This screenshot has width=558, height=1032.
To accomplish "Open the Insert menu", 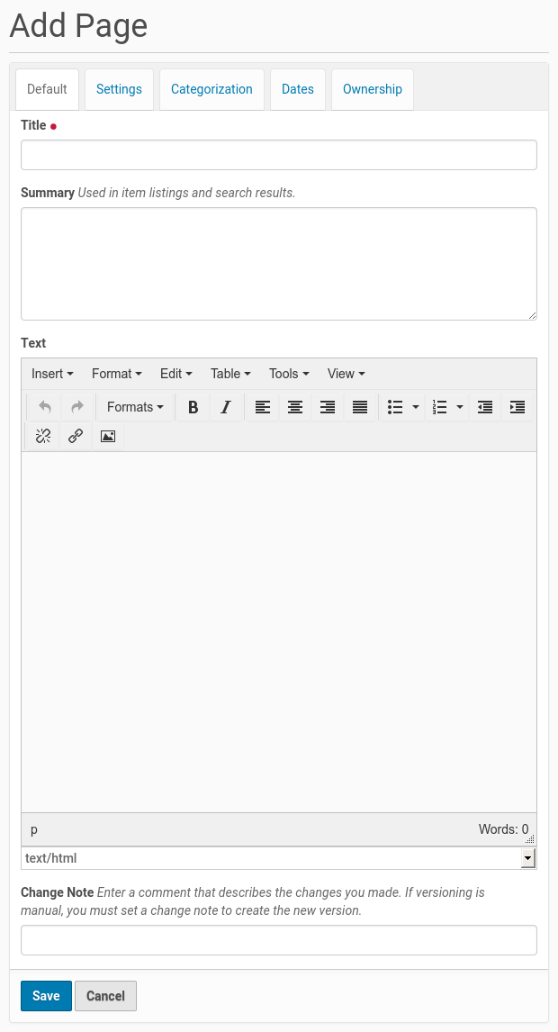I will (x=52, y=374).
